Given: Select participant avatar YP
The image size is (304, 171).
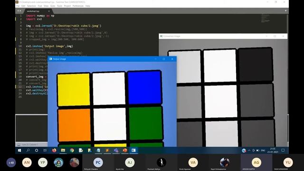Looking at the screenshot, I should coord(43,162).
